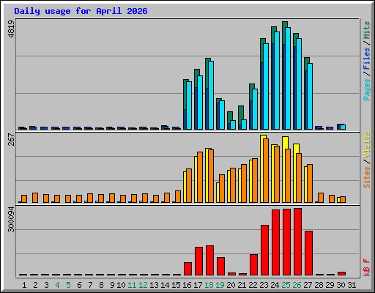375x293 pixels.
Task: Click the chart title "Daily usage for April 2026"
Action: [81, 11]
